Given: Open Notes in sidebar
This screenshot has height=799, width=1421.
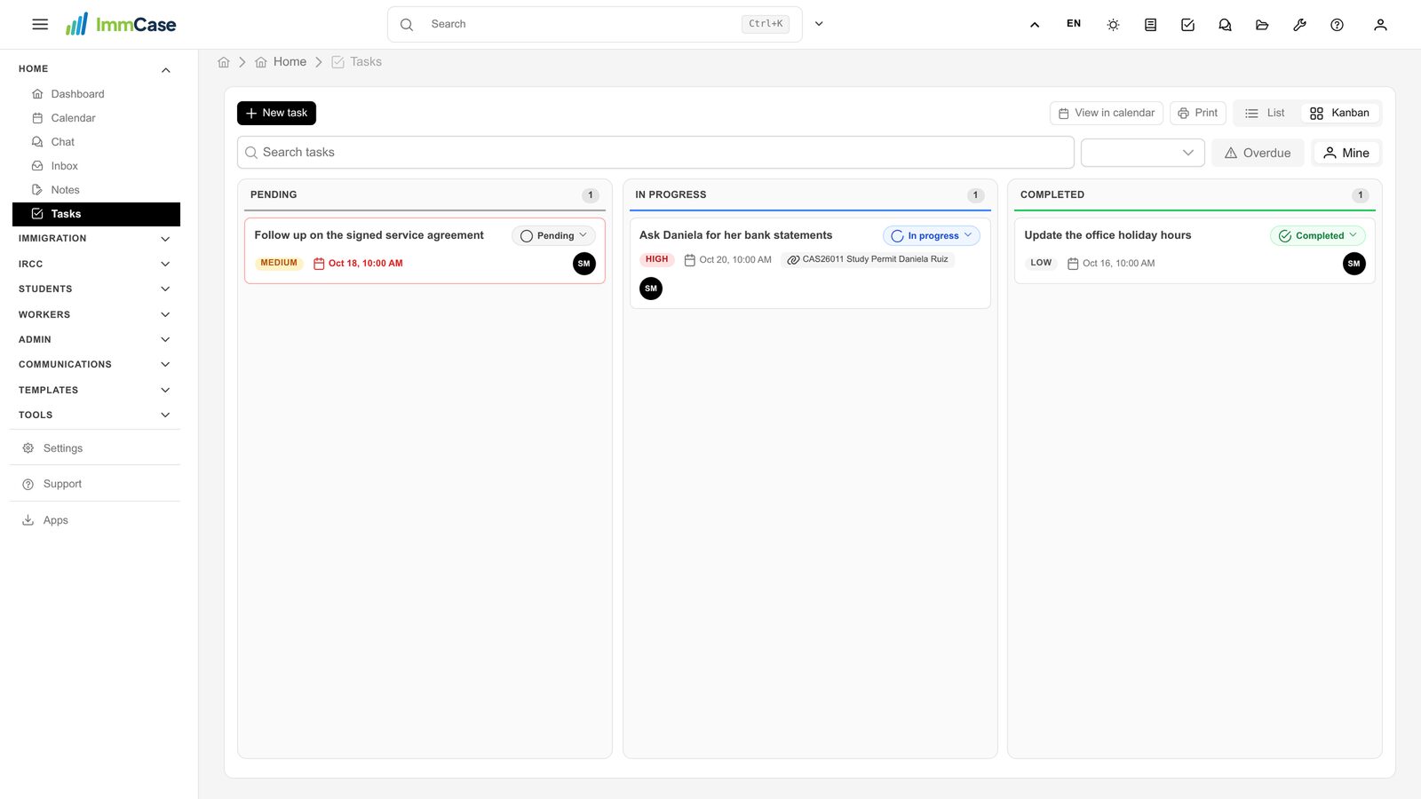Looking at the screenshot, I should click(96, 190).
